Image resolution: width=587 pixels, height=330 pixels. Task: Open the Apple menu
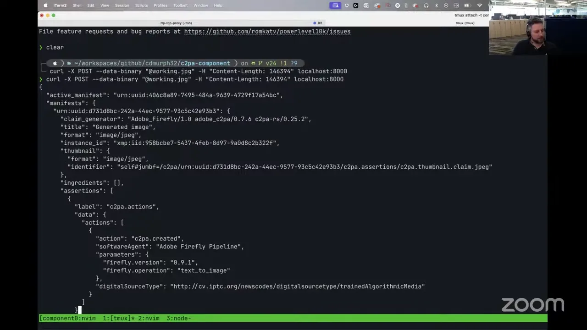point(45,5)
